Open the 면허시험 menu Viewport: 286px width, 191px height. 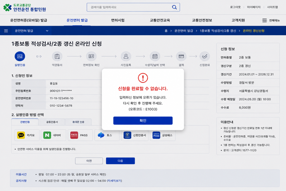(118, 20)
